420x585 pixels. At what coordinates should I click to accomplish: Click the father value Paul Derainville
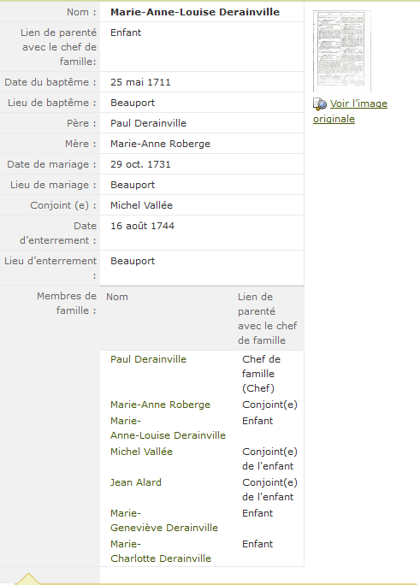(148, 123)
